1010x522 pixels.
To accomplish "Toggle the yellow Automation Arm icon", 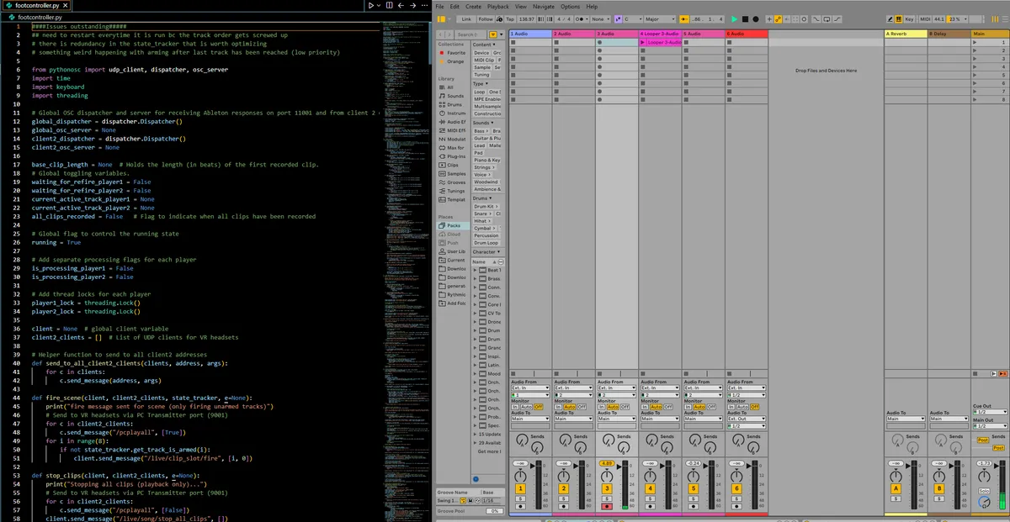I will (779, 19).
